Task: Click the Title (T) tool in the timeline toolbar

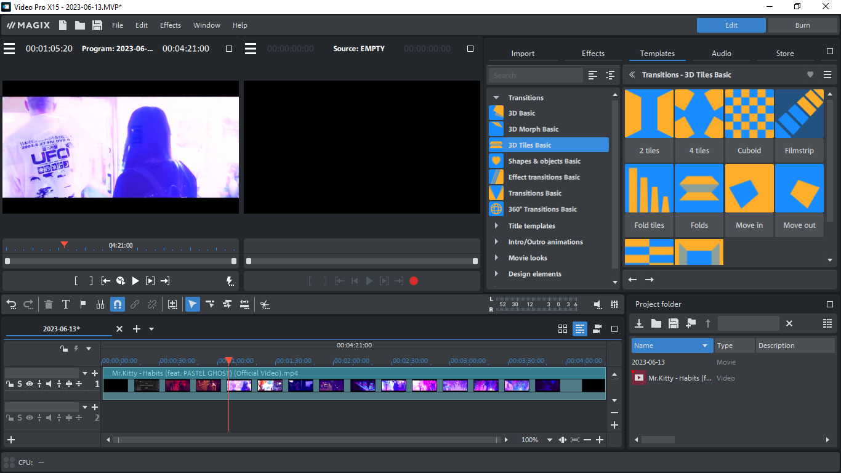Action: (x=66, y=304)
